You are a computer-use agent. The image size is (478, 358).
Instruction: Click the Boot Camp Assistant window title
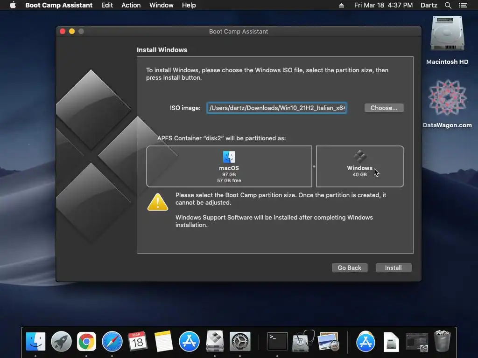pyautogui.click(x=239, y=31)
